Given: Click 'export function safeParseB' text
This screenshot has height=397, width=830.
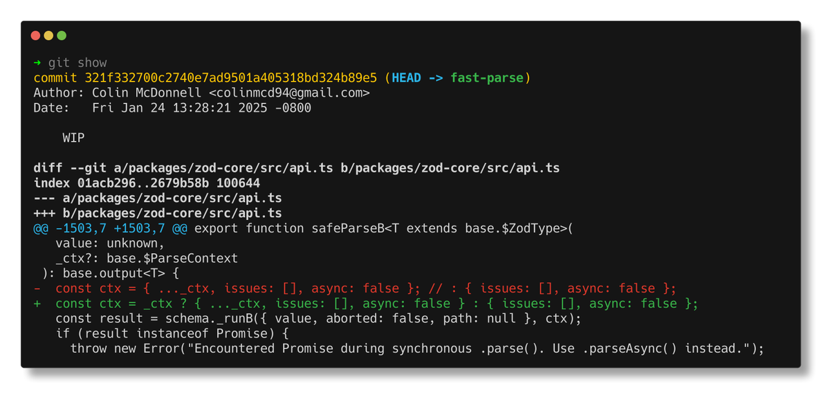Looking at the screenshot, I should coord(289,229).
